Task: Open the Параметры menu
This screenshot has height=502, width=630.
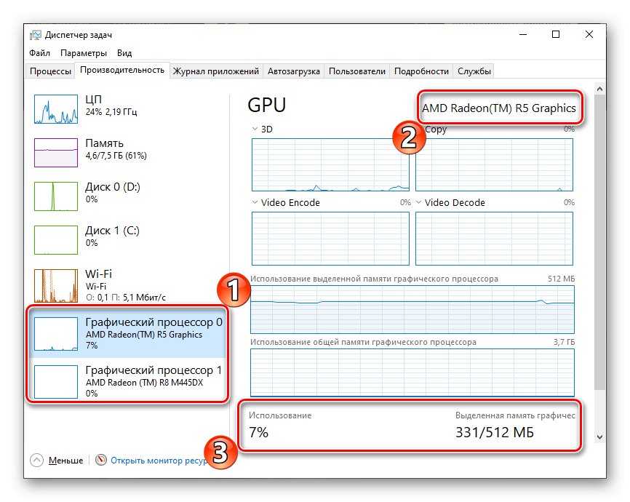Action: coord(84,53)
